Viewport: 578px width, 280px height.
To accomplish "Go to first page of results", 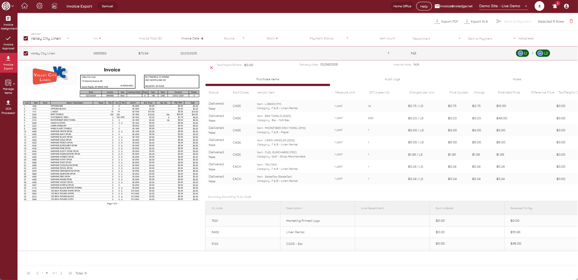I will coord(29,273).
